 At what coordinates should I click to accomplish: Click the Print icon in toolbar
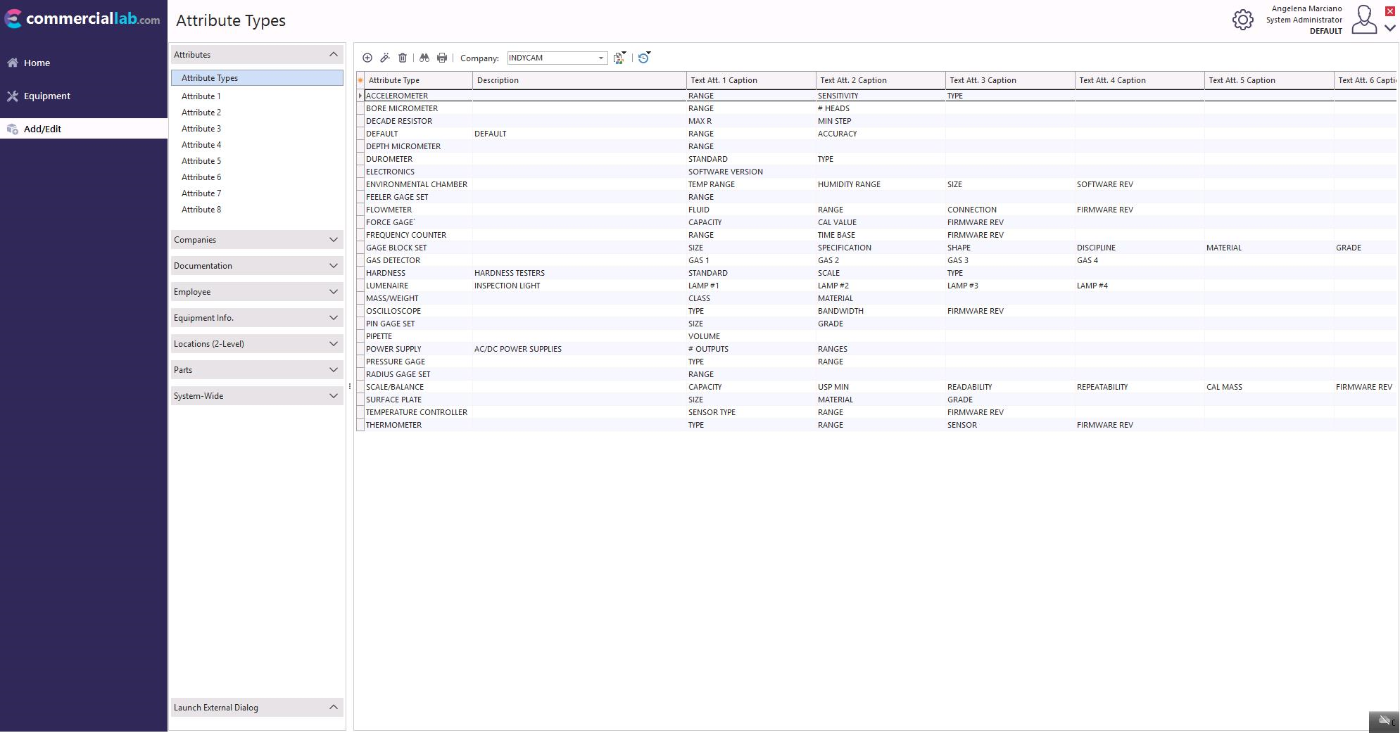[x=442, y=58]
